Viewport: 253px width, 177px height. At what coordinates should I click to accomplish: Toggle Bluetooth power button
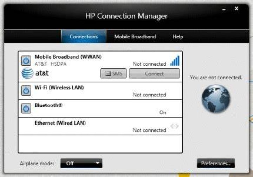26,108
